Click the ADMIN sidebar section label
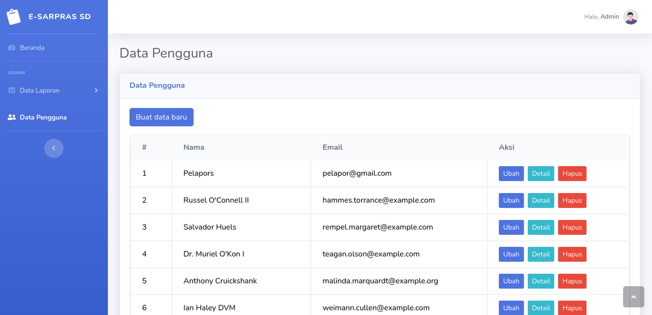 click(16, 73)
